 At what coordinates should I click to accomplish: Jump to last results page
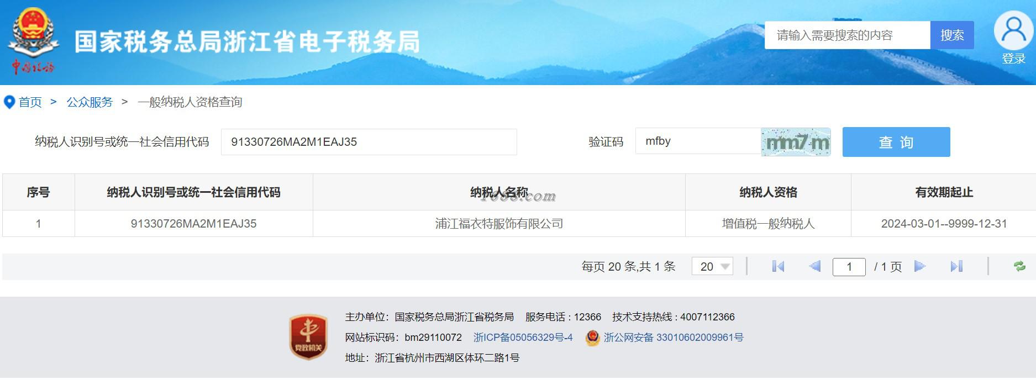[x=956, y=266]
